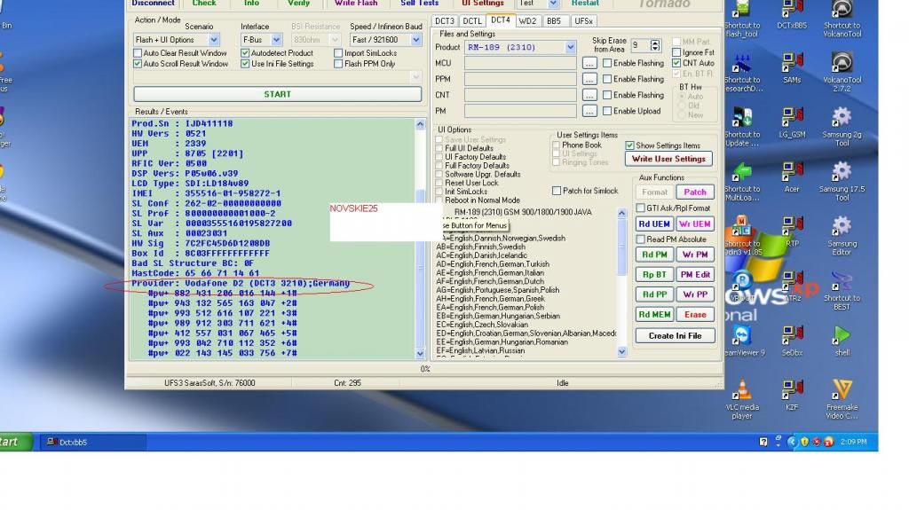Click the Create Ini File button
The image size is (909, 510).
pyautogui.click(x=675, y=336)
